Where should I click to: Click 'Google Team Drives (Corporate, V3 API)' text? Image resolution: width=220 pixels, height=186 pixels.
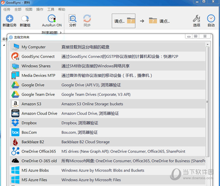tap(96, 94)
